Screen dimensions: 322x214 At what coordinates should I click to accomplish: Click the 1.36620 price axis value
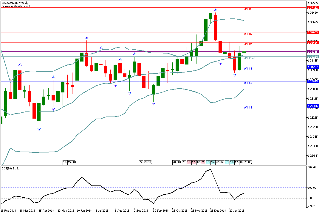coord(313,13)
